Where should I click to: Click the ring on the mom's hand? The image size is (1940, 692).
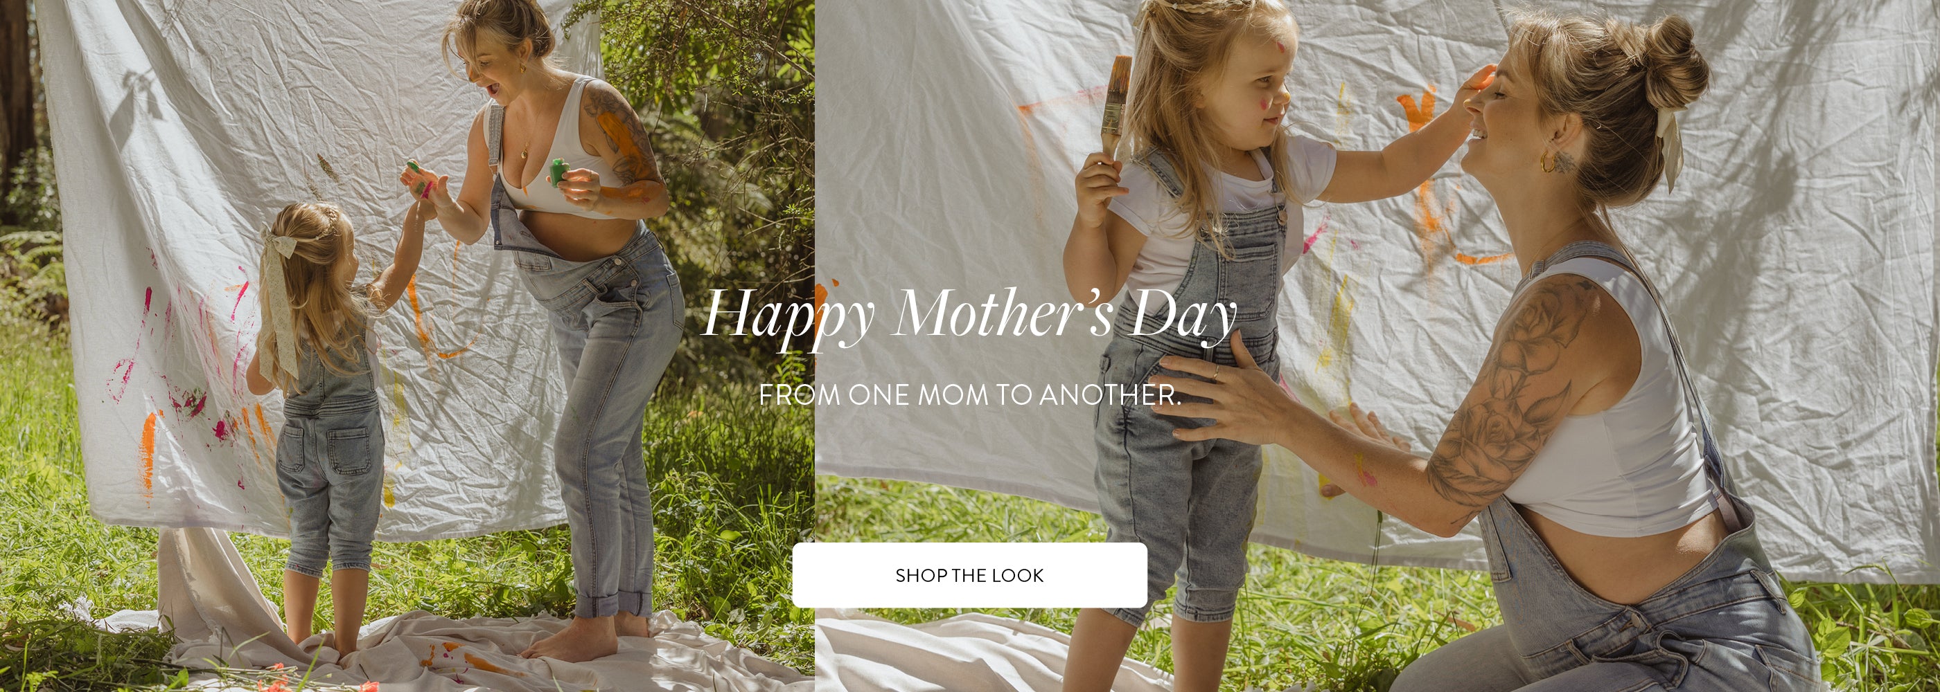tap(1214, 372)
